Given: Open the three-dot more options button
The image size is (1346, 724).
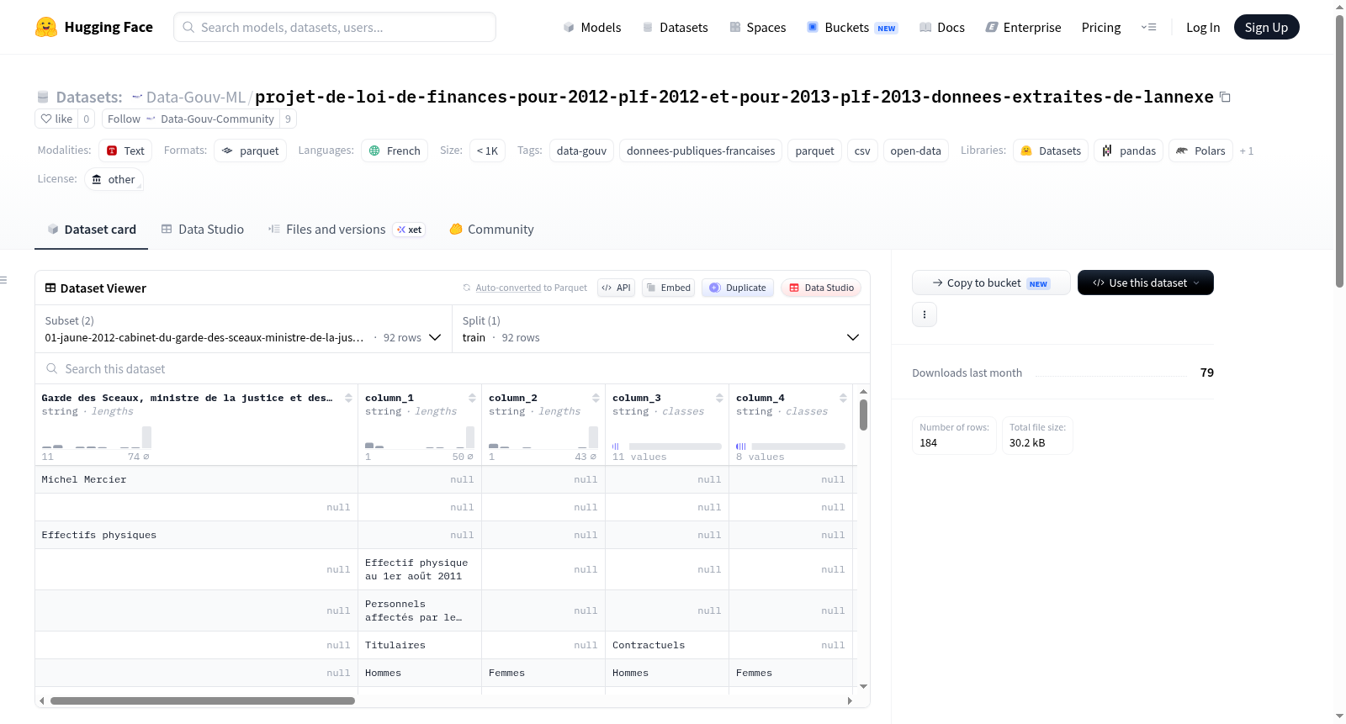Looking at the screenshot, I should point(925,314).
